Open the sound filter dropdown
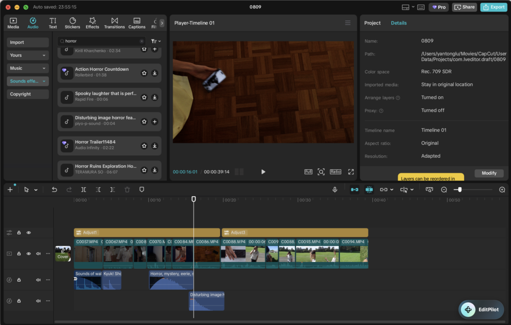Viewport: 511px width, 325px height. pyautogui.click(x=156, y=41)
